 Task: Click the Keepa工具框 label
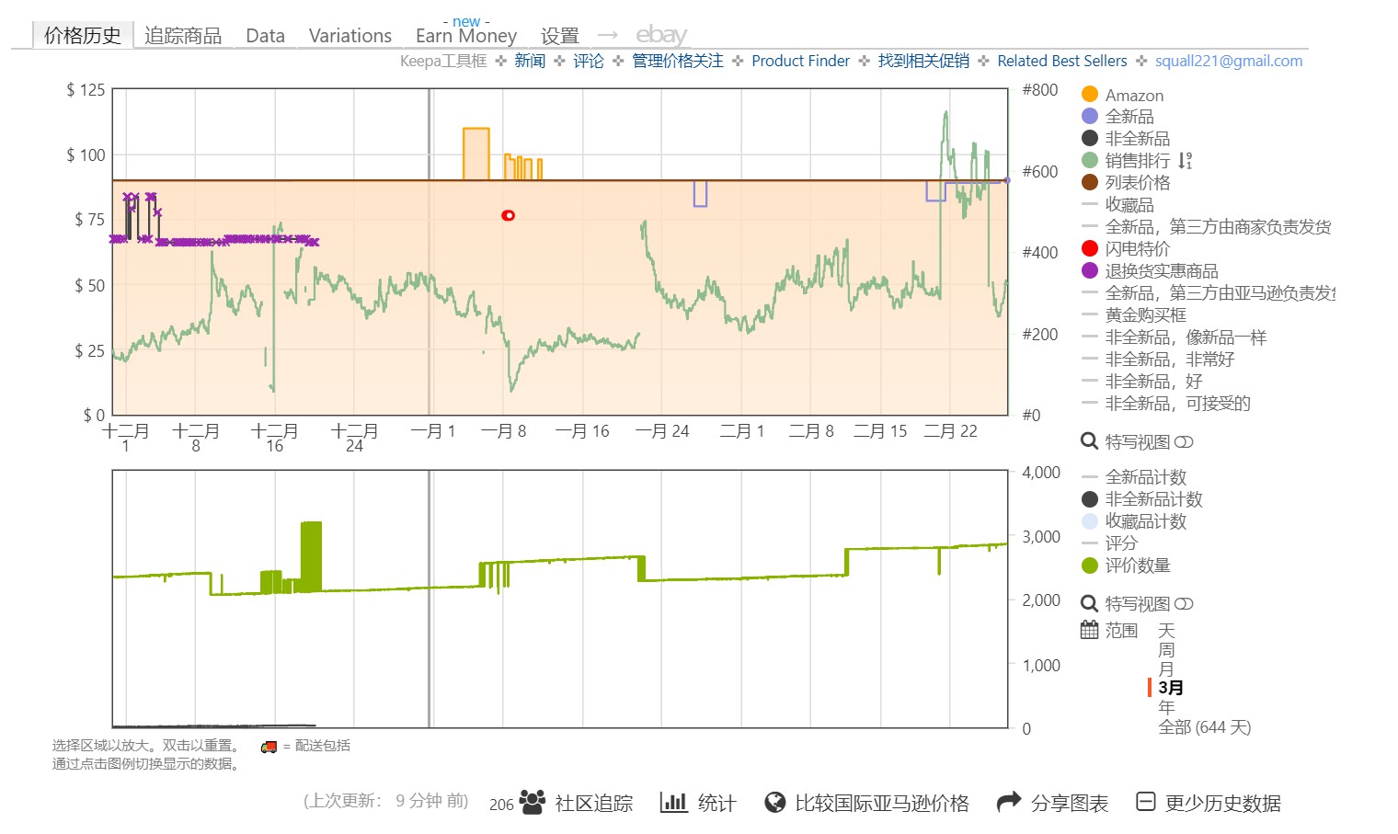pyautogui.click(x=443, y=61)
